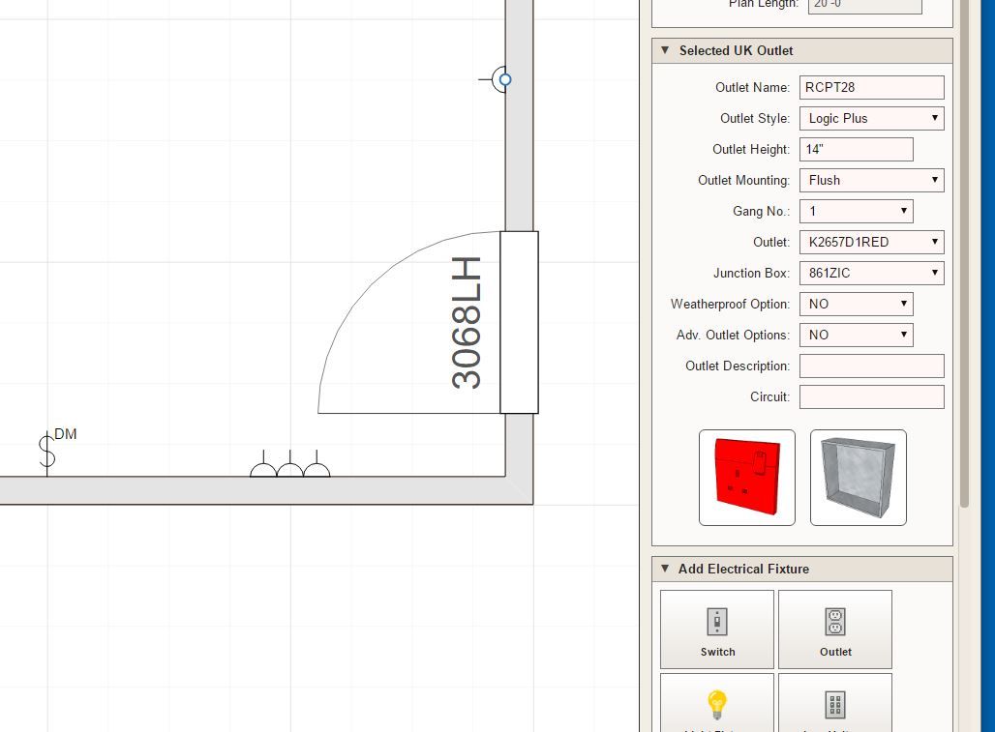The height and width of the screenshot is (732, 995).
Task: Open the Outlet model dropdown showing K2657D1RED
Action: pos(872,242)
